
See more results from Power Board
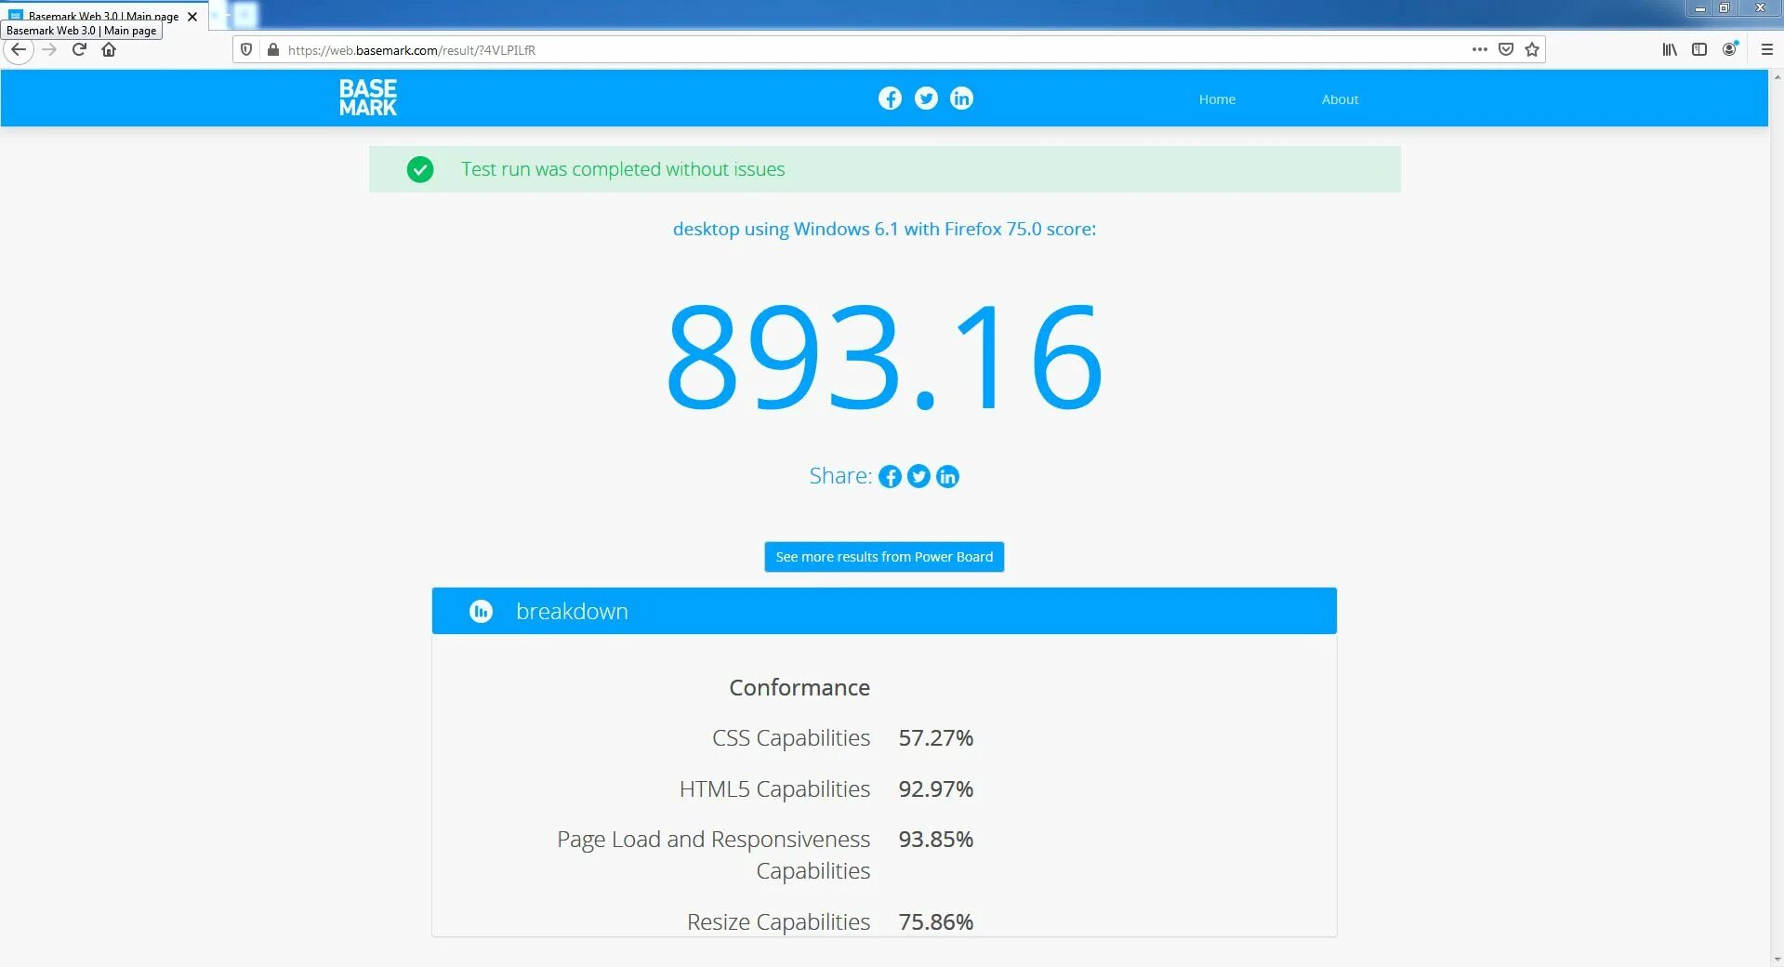(884, 557)
